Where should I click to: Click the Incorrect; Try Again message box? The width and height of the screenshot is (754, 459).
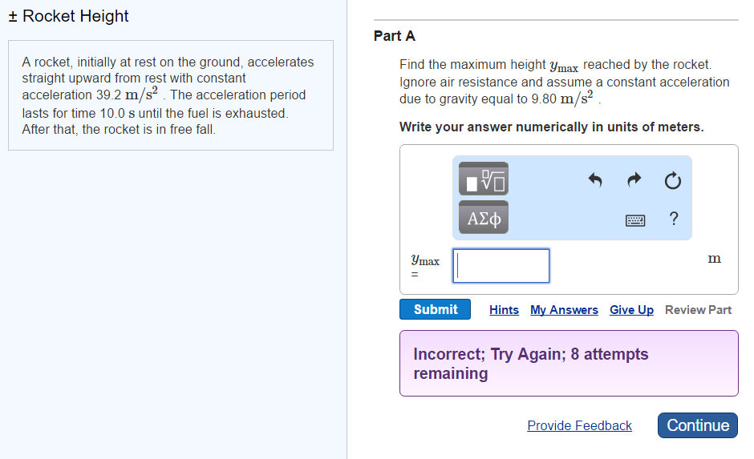point(568,364)
